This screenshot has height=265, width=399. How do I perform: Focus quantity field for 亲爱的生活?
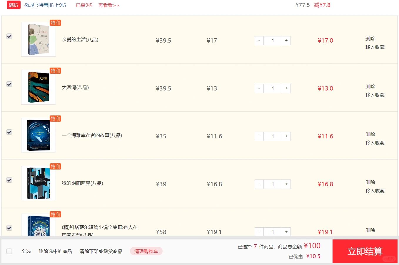(273, 41)
